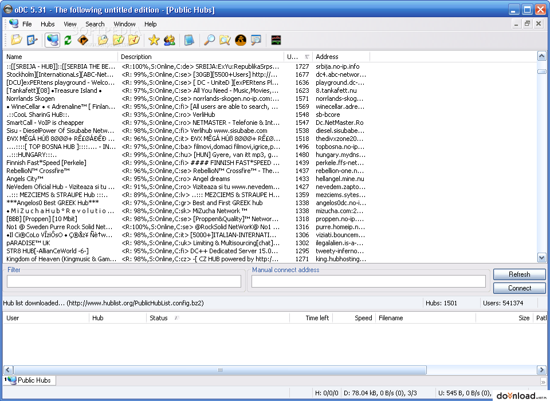The height and width of the screenshot is (401, 550).
Task: Open the Network Statistics graph icon
Action: (276, 40)
